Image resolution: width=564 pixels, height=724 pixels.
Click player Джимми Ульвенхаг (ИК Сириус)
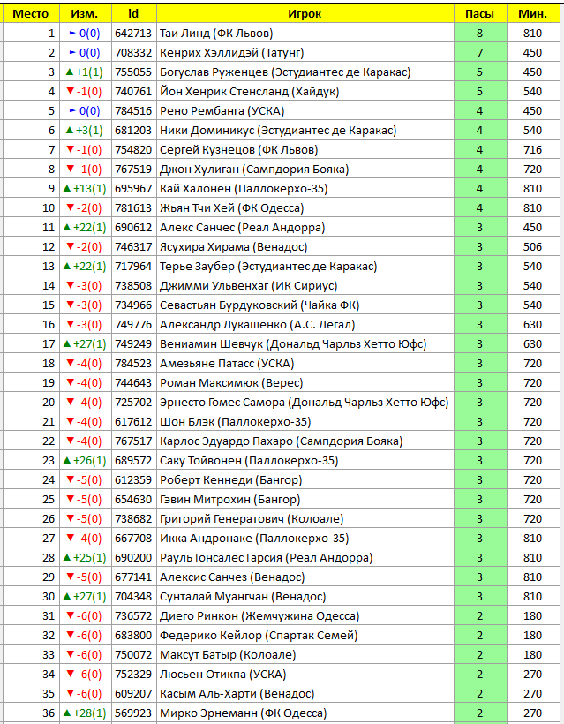coord(248,285)
